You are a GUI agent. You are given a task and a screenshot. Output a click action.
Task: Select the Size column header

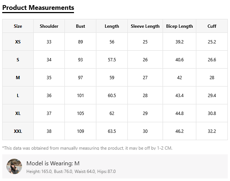pyautogui.click(x=18, y=26)
